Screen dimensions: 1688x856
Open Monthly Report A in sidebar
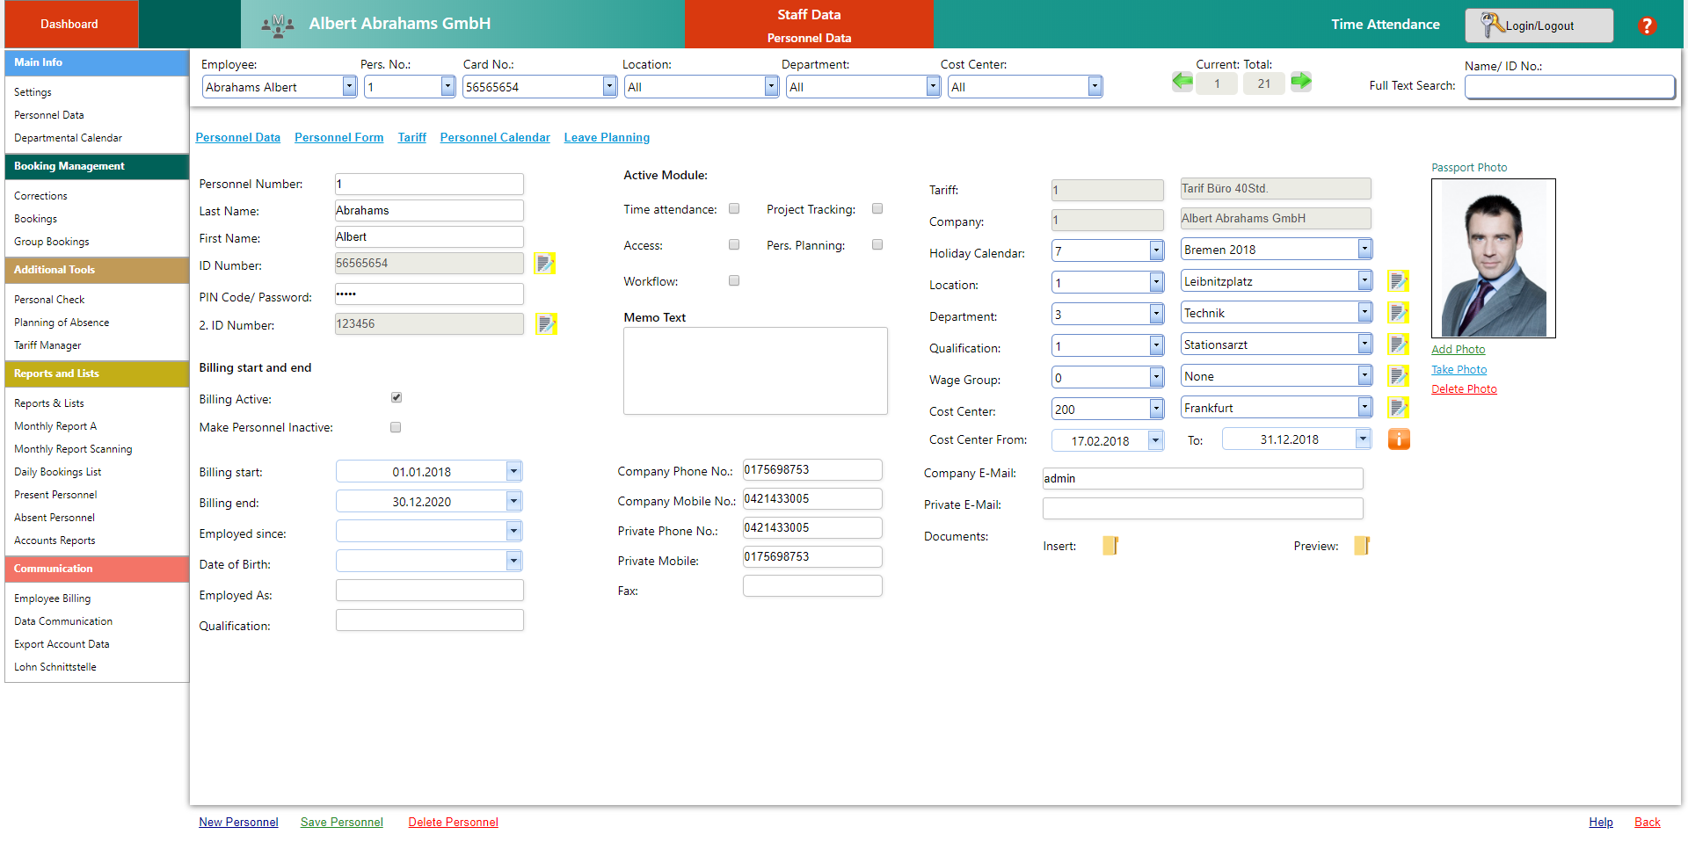click(x=55, y=426)
